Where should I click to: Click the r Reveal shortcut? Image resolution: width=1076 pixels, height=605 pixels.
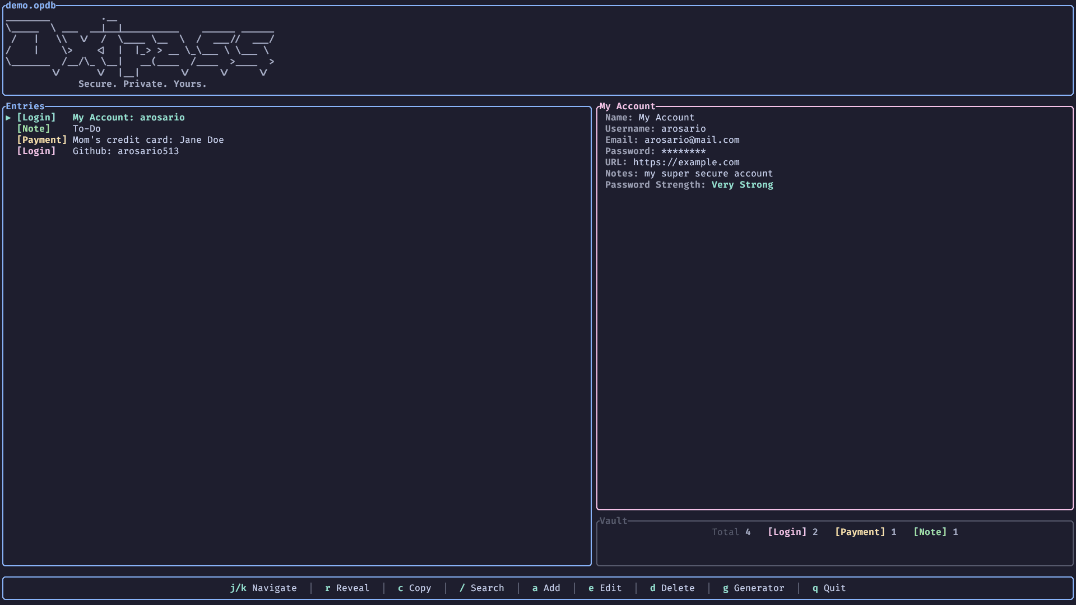click(347, 588)
